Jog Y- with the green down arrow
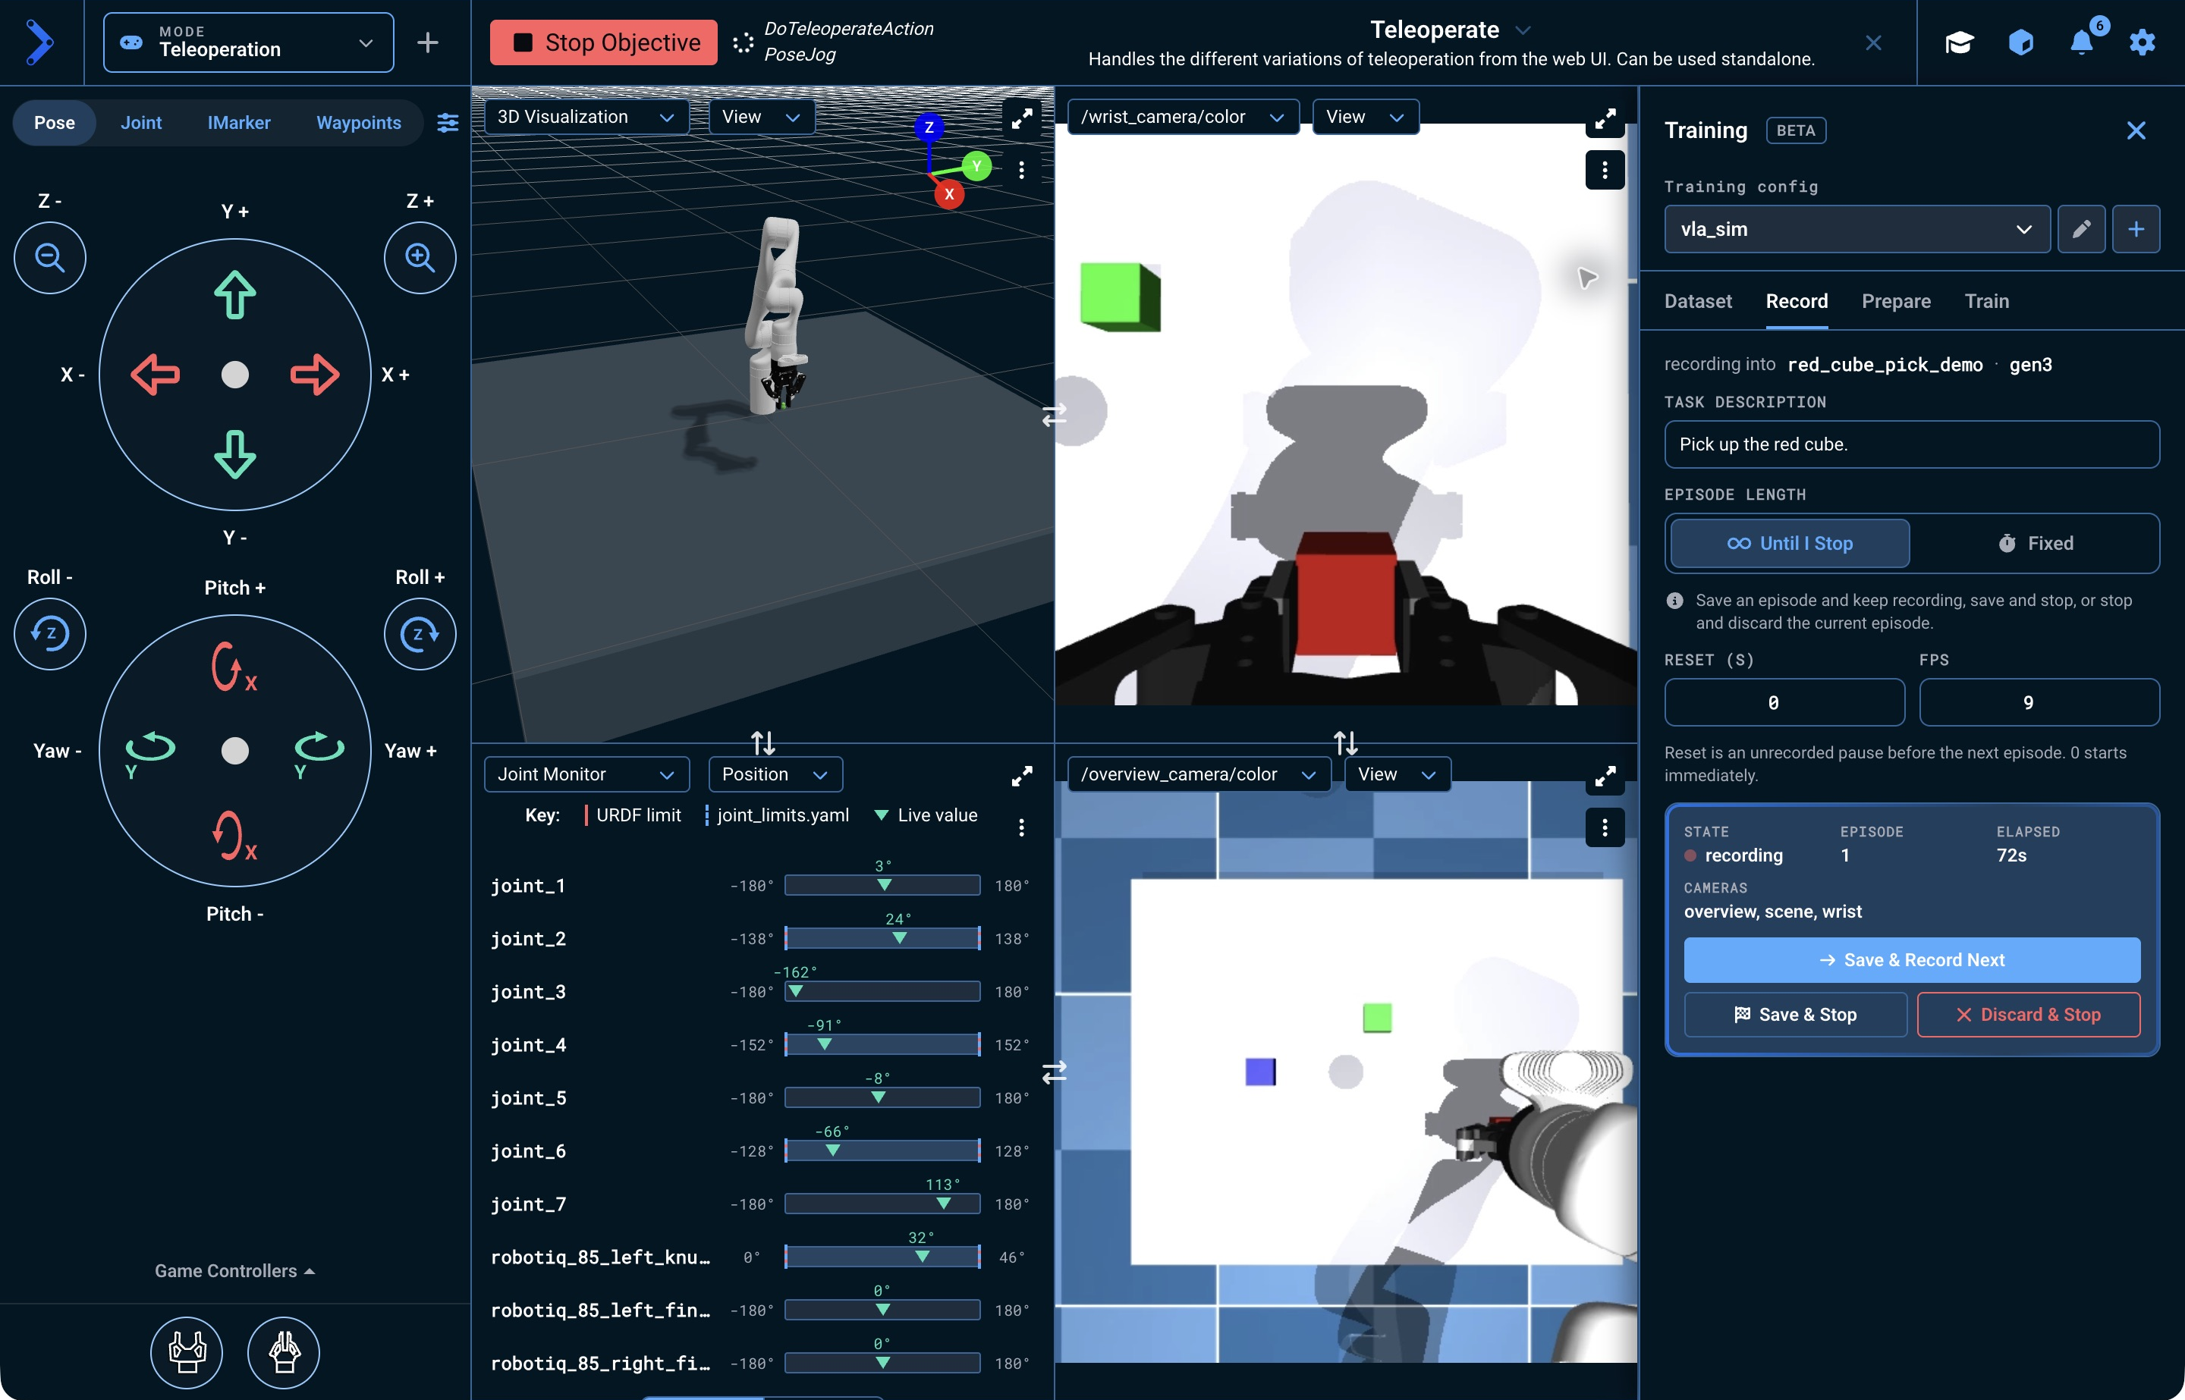Viewport: 2185px width, 1400px height. [x=234, y=454]
